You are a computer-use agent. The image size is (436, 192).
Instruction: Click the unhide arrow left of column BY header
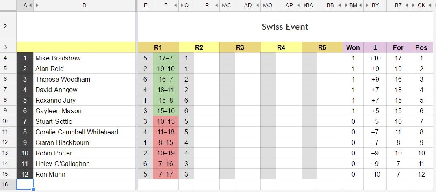[366, 5]
